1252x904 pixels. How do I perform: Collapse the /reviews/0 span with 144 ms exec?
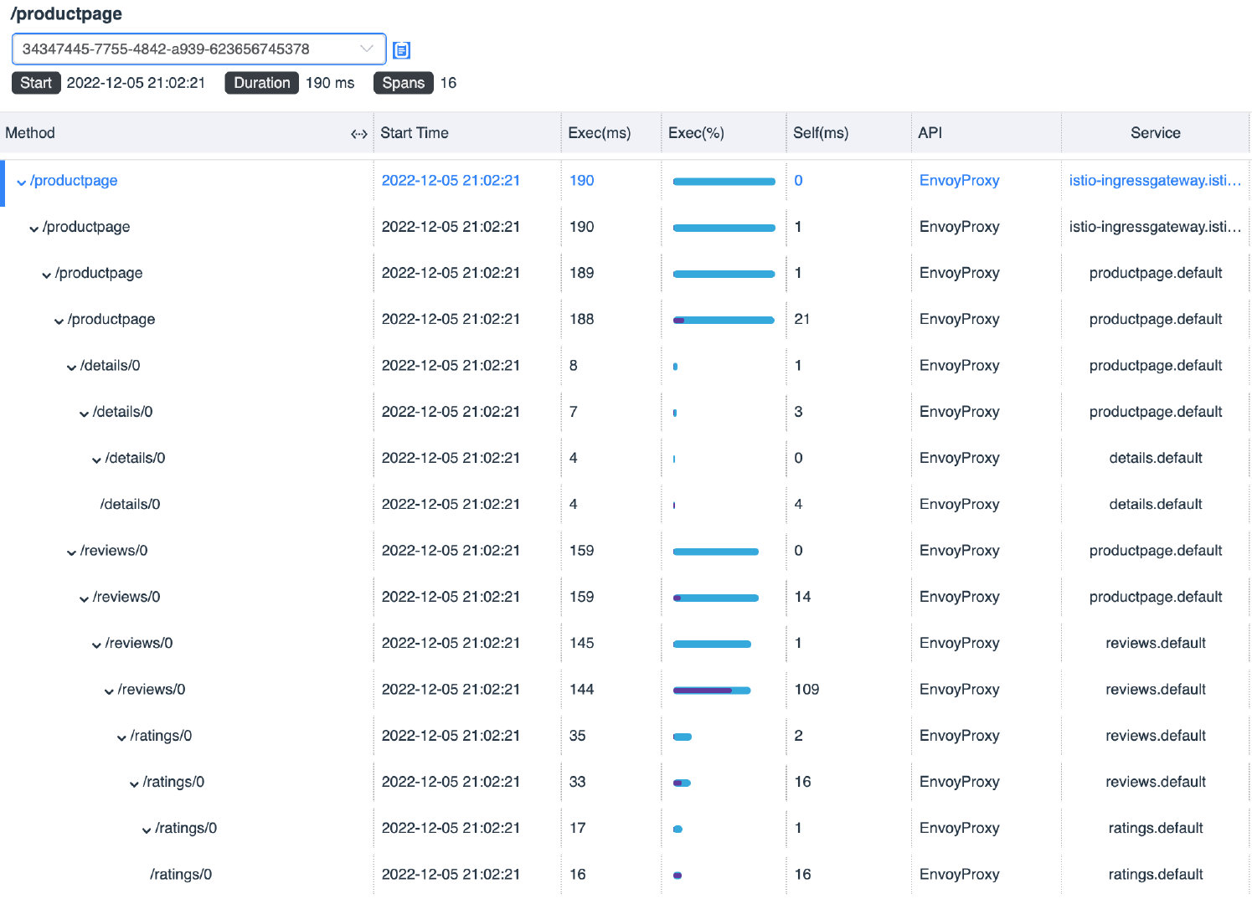(x=110, y=691)
